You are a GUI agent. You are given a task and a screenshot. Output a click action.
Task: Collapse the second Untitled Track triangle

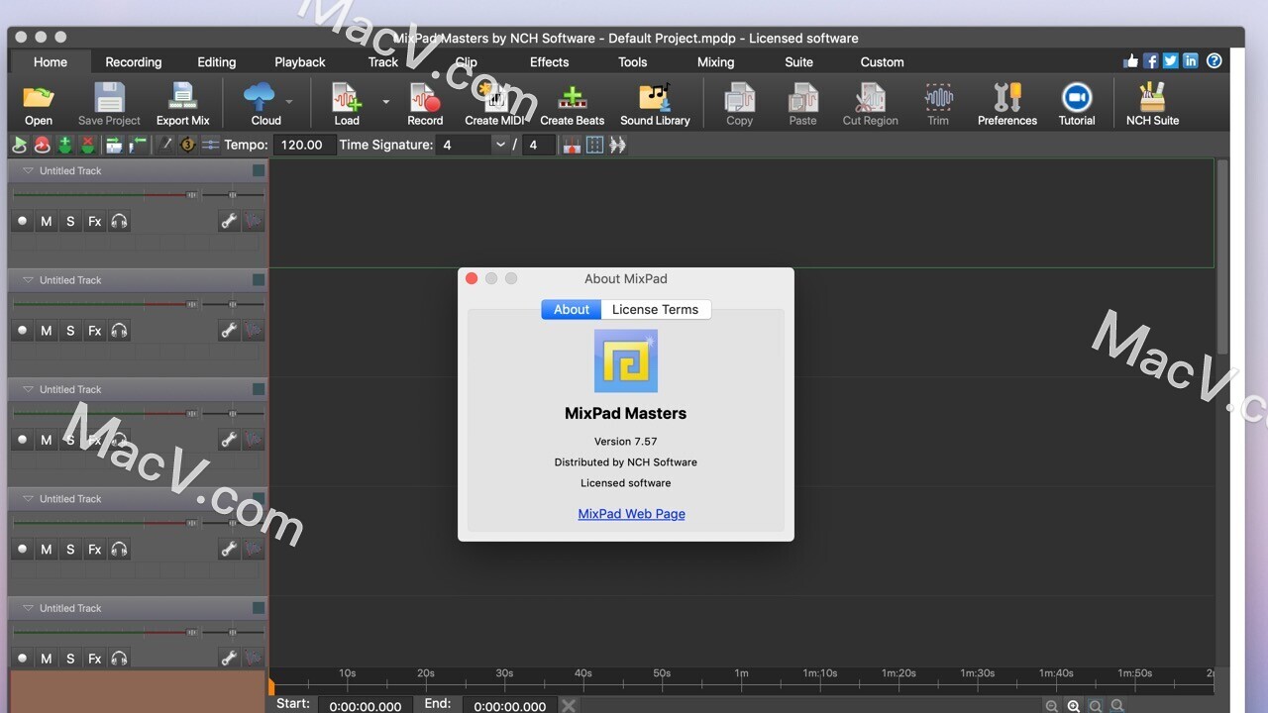pos(28,280)
